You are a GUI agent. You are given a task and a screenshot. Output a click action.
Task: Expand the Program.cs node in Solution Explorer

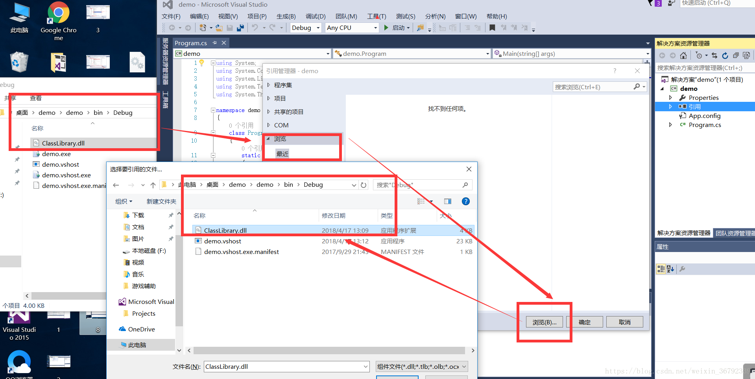click(x=671, y=125)
